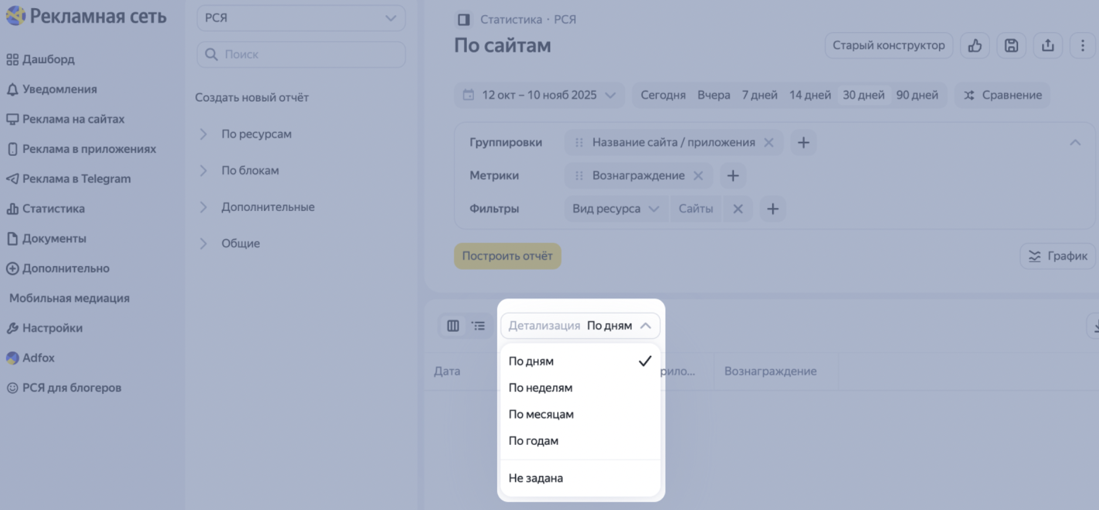Choose По неделям in detail dropdown
The width and height of the screenshot is (1099, 510).
[540, 387]
